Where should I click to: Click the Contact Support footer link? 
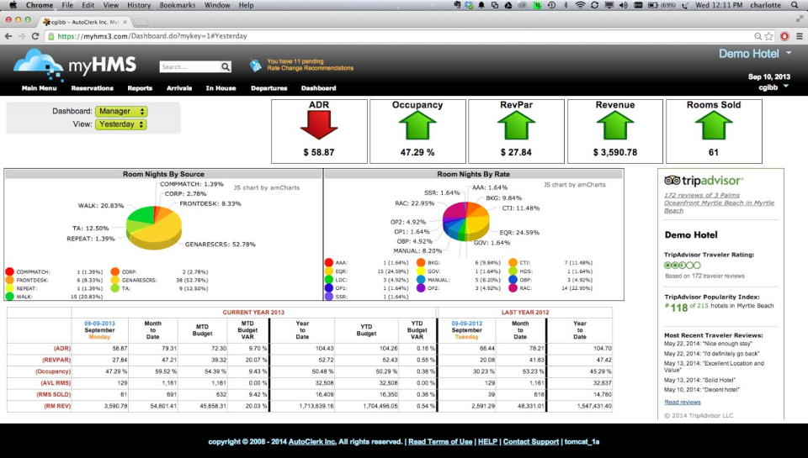pos(531,441)
